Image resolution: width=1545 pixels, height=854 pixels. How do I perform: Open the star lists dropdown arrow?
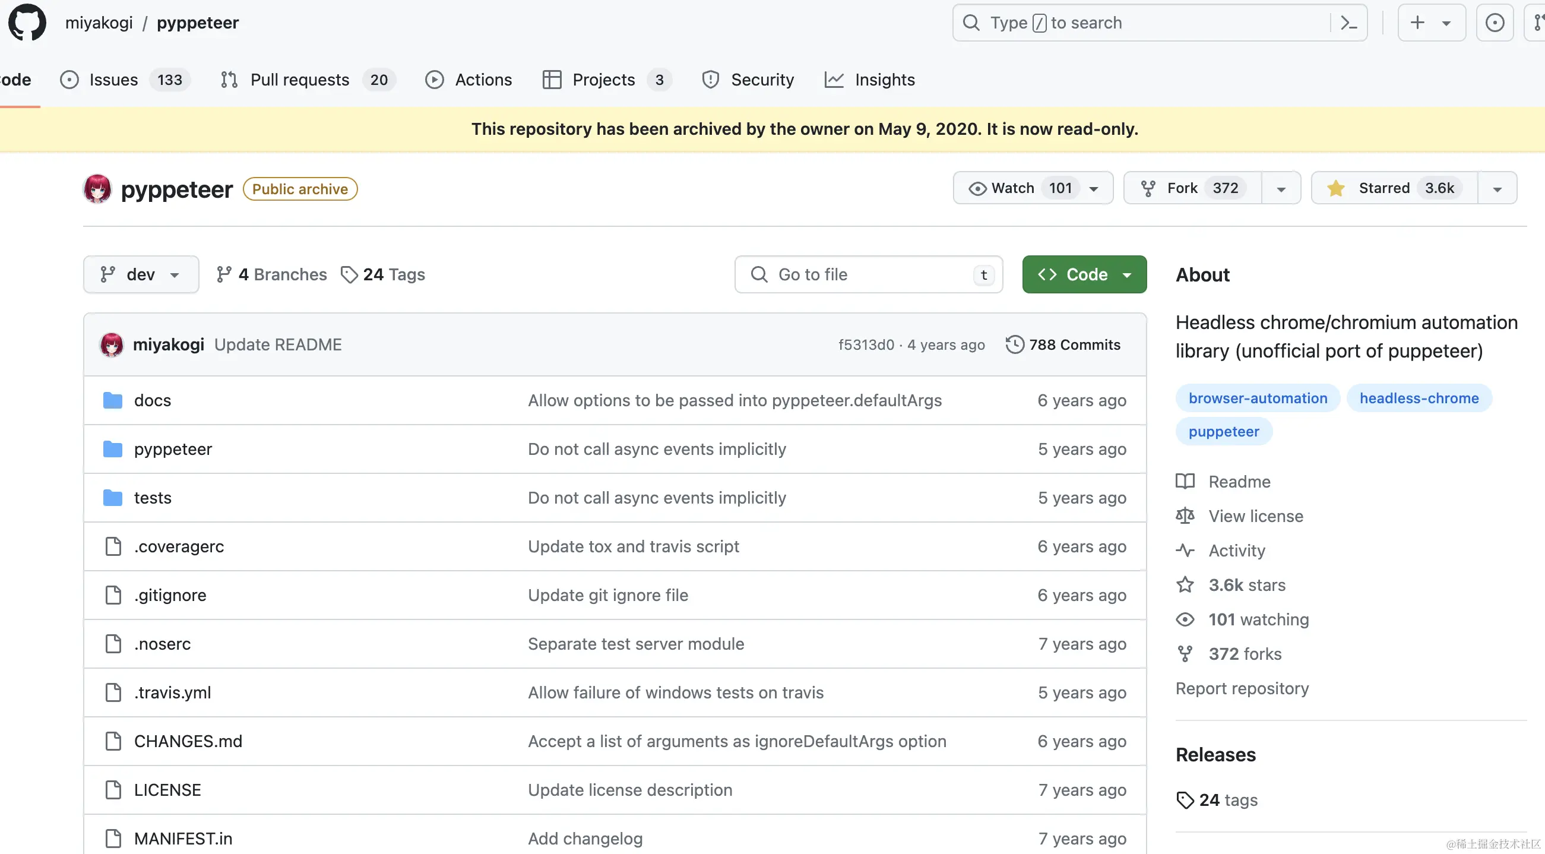(1497, 188)
